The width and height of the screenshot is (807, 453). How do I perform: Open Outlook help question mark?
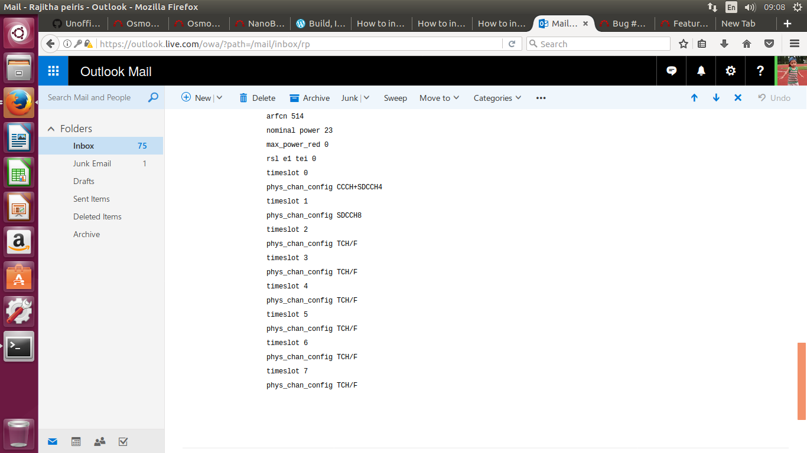(x=760, y=71)
